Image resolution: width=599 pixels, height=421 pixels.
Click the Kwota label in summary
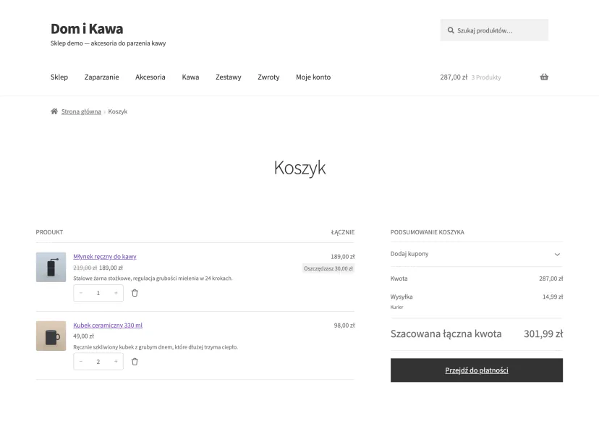(x=399, y=278)
